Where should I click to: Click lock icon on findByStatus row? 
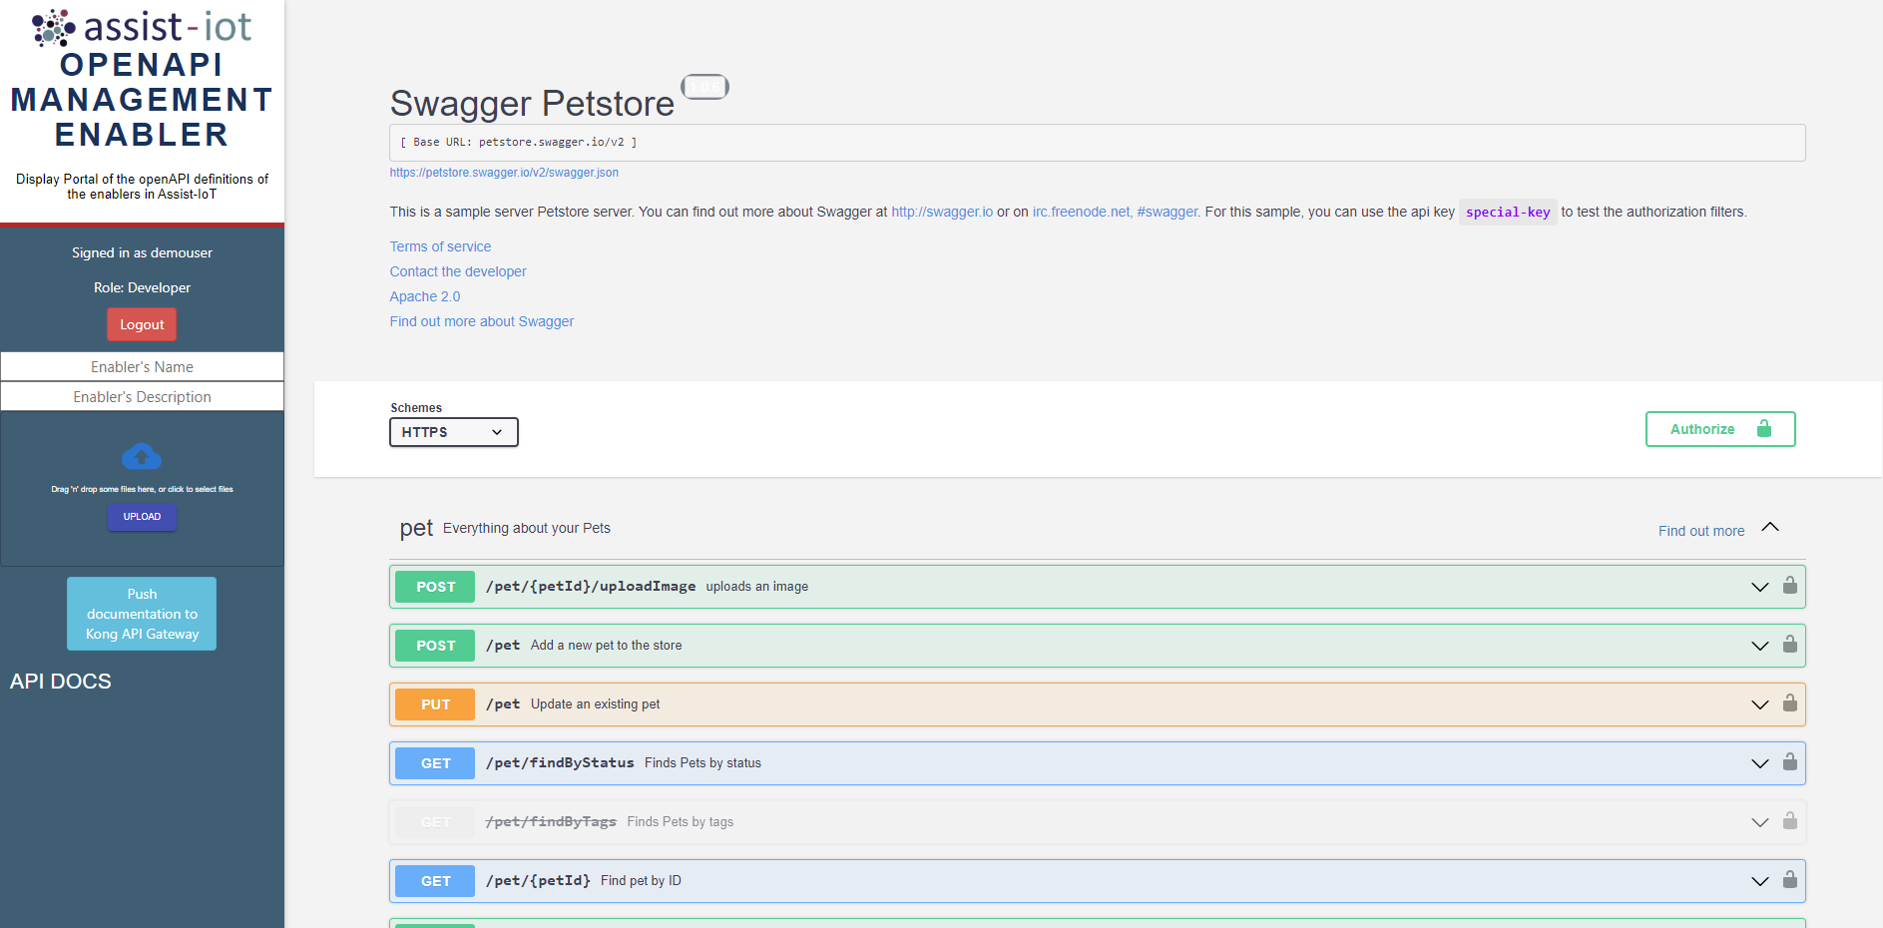coord(1790,762)
